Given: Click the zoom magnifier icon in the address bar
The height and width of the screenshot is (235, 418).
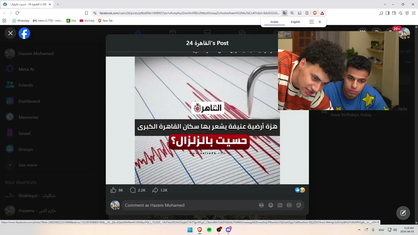Looking at the screenshot, I should tap(292, 13).
